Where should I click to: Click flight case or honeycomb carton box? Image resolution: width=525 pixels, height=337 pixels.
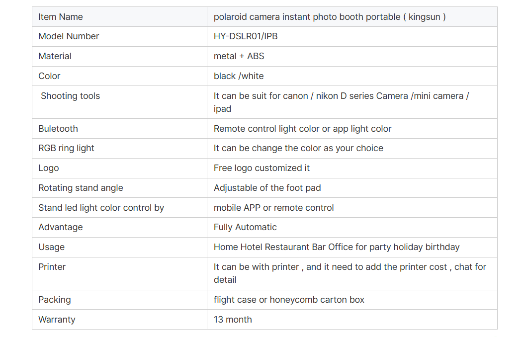[x=289, y=300]
